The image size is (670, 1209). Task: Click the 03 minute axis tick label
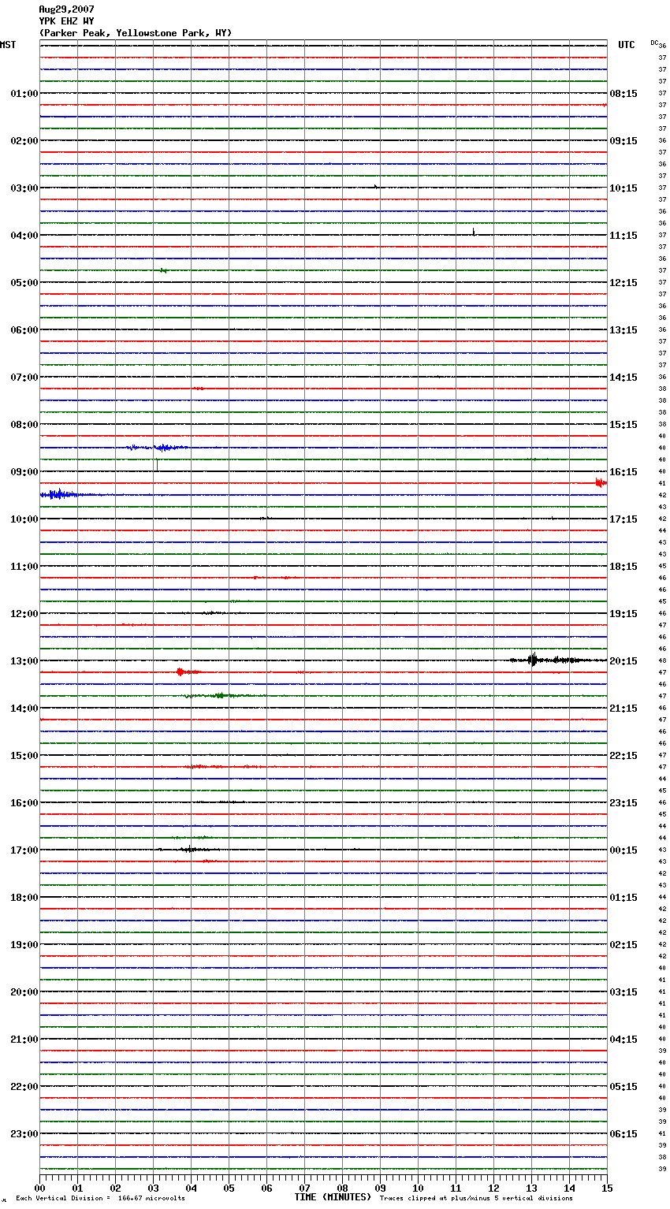click(x=153, y=1188)
